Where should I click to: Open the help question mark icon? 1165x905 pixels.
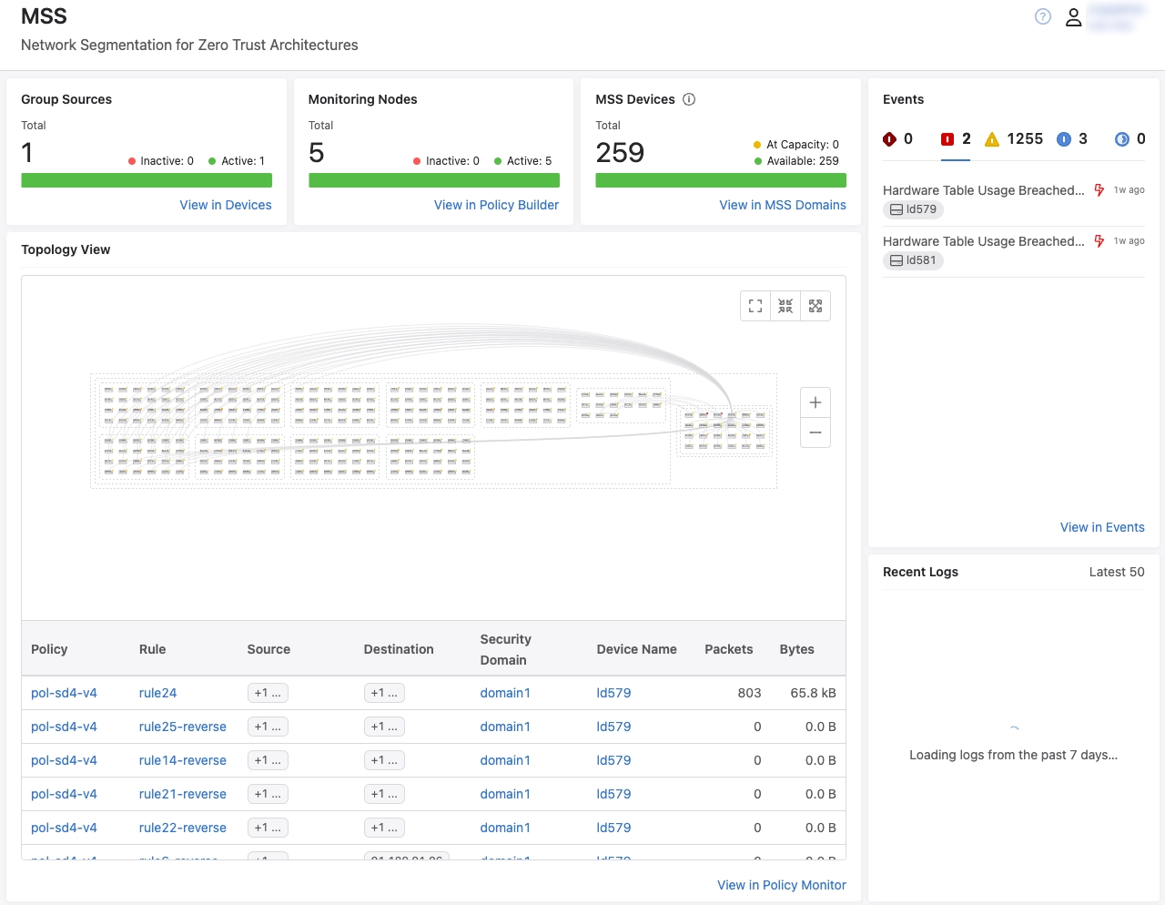click(1043, 16)
